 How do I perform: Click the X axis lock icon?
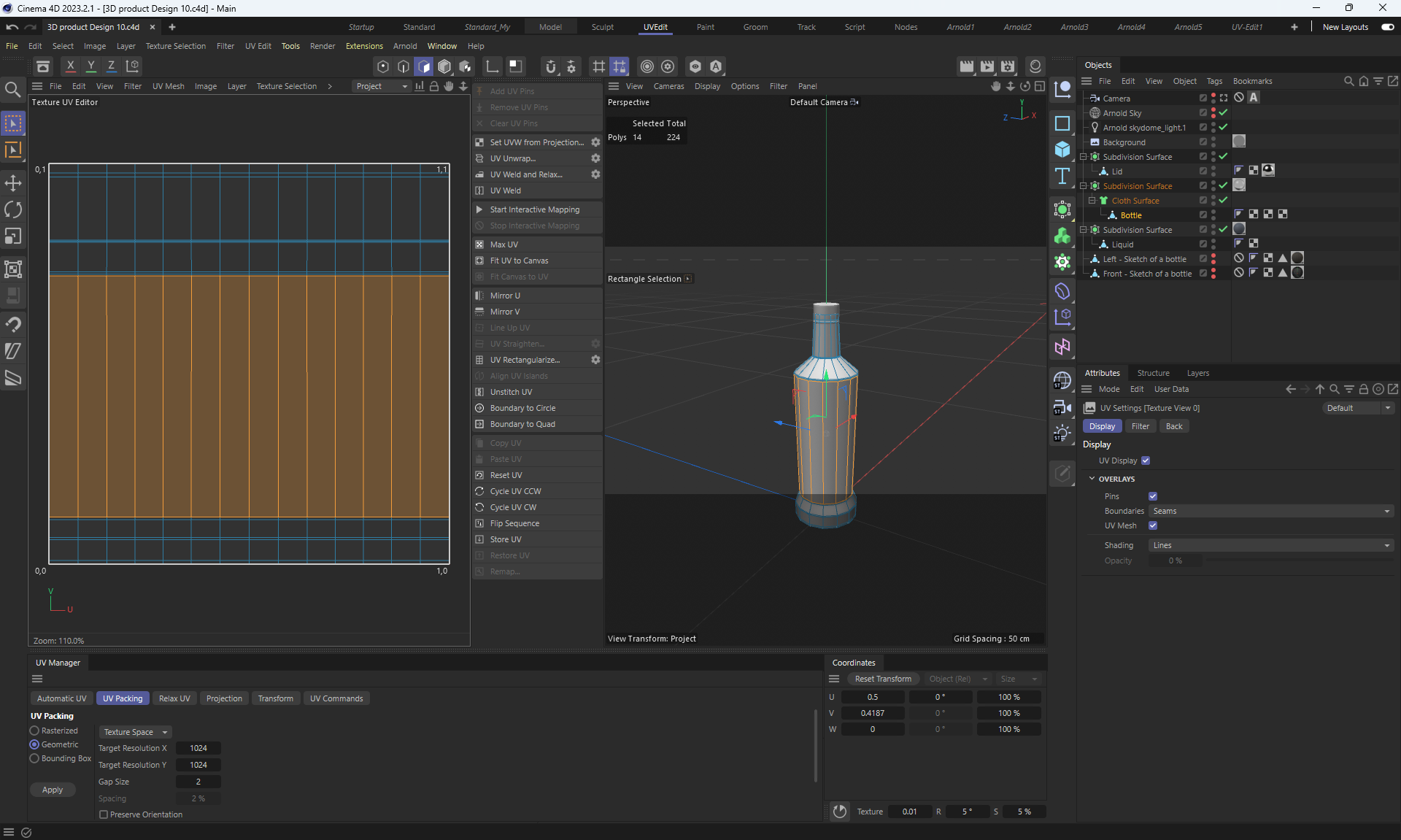pyautogui.click(x=71, y=66)
